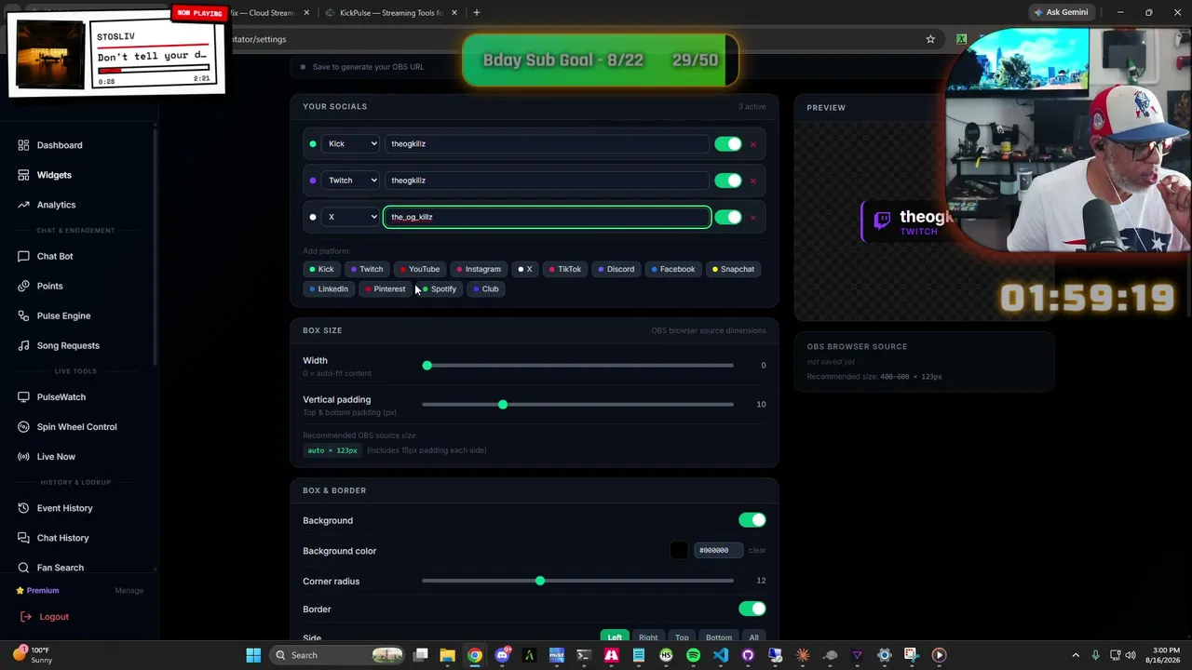Viewport: 1192px width, 670px height.
Task: Remove the Twitch social row with red X
Action: click(x=753, y=181)
